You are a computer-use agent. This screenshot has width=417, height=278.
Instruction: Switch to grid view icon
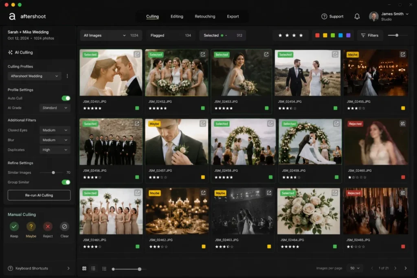[84, 268]
